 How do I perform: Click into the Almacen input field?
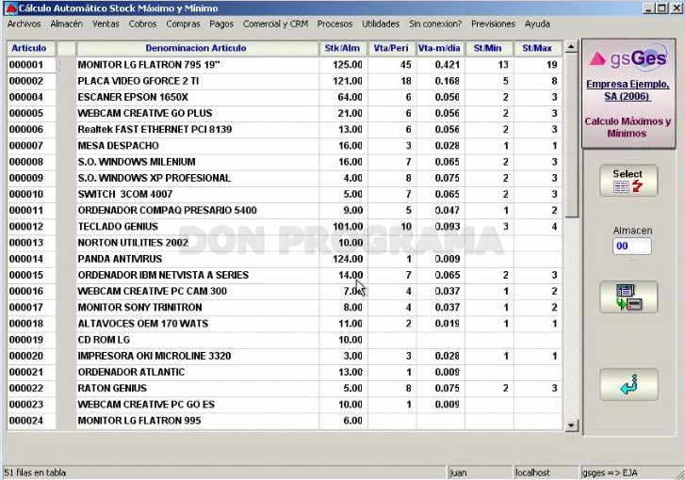[631, 246]
